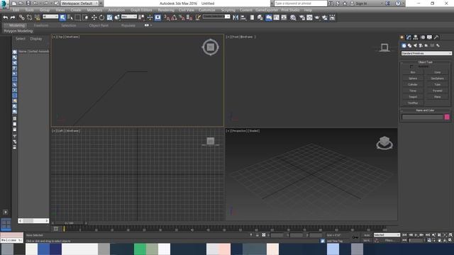Open the Group menu
This screenshot has width=454, height=255.
coord(45,10)
